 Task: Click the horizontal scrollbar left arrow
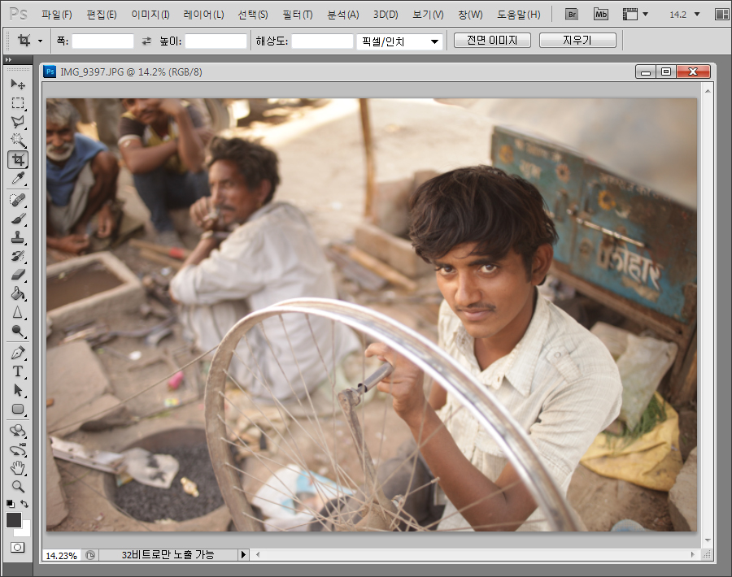[x=258, y=554]
